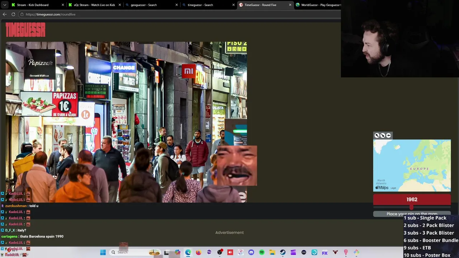Click '10 subs - Poster Box' text

[x=427, y=255]
